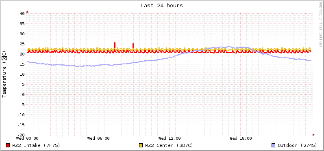Select the Outdoor (2745) legend label
This screenshot has width=324, height=151.
[297, 145]
